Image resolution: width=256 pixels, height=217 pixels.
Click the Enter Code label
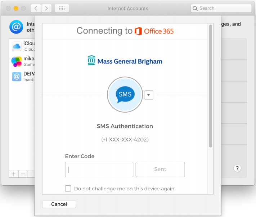pyautogui.click(x=80, y=156)
